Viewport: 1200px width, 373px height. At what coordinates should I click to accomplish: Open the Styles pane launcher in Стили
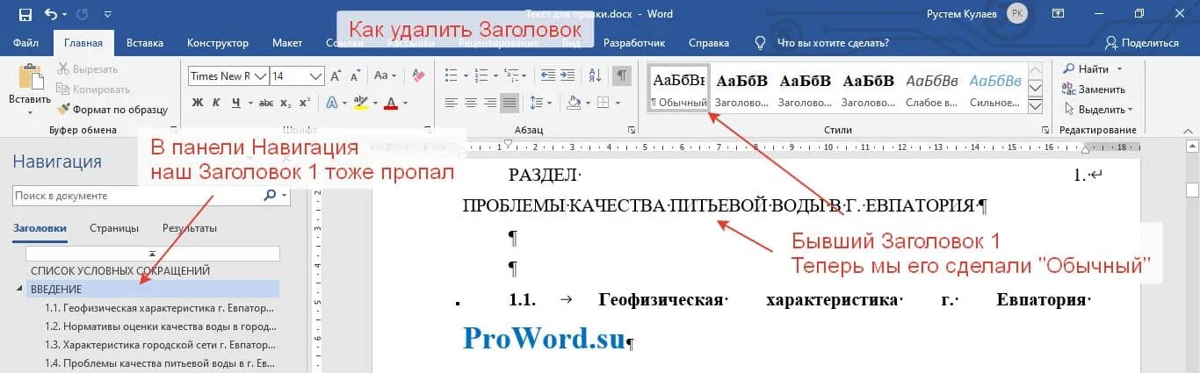(x=1044, y=130)
